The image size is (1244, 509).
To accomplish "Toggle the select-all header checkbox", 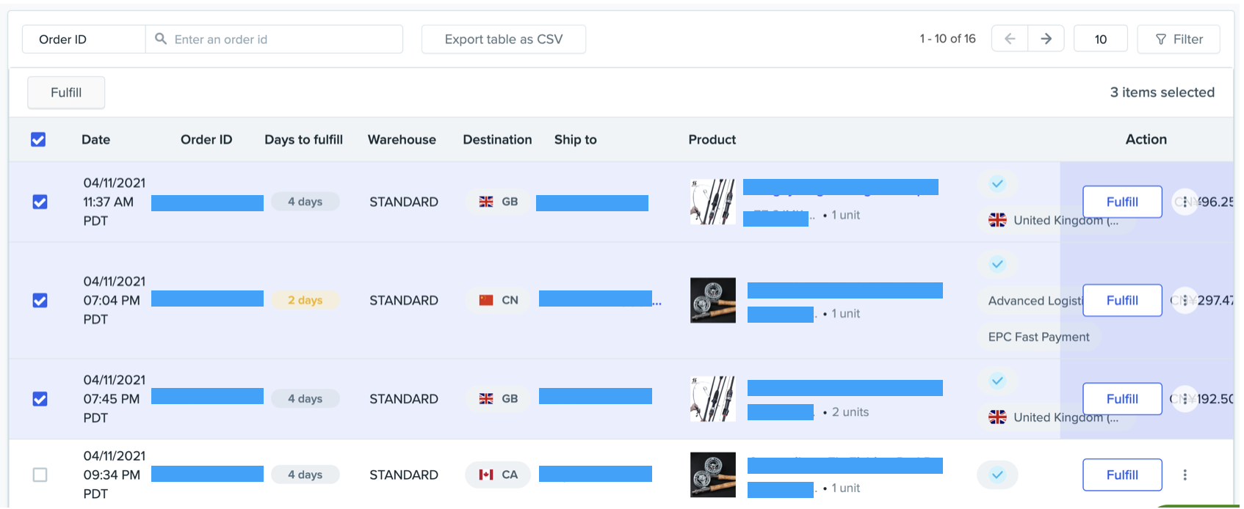I will tap(38, 139).
